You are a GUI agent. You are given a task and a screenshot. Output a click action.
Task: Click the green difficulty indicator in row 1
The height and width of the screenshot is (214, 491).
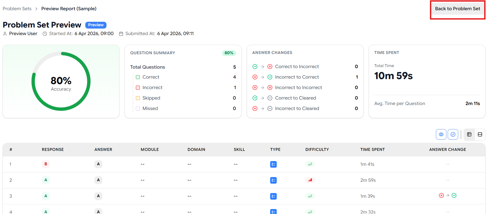tap(310, 164)
